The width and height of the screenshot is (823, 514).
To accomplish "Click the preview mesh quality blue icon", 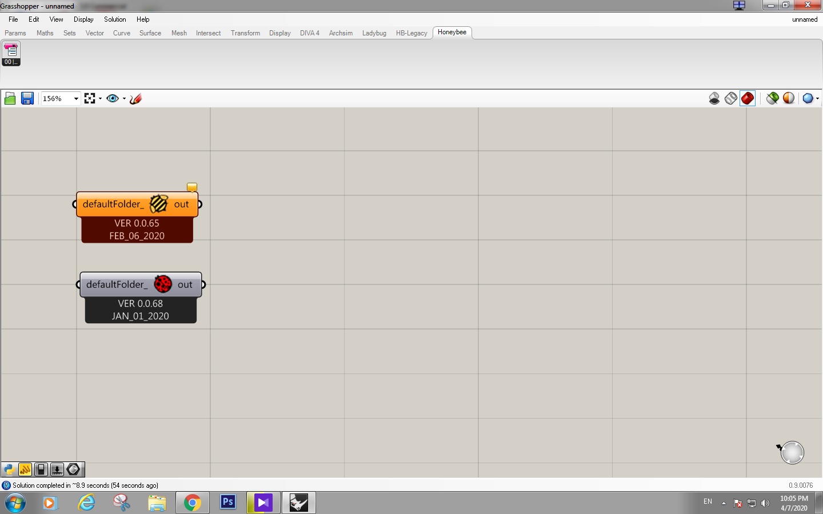I will click(x=808, y=98).
